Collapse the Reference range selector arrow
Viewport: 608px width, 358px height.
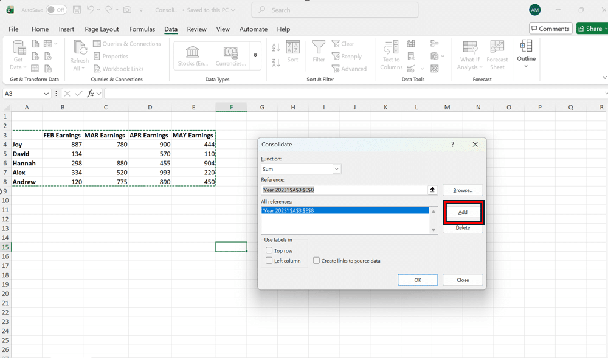(432, 190)
